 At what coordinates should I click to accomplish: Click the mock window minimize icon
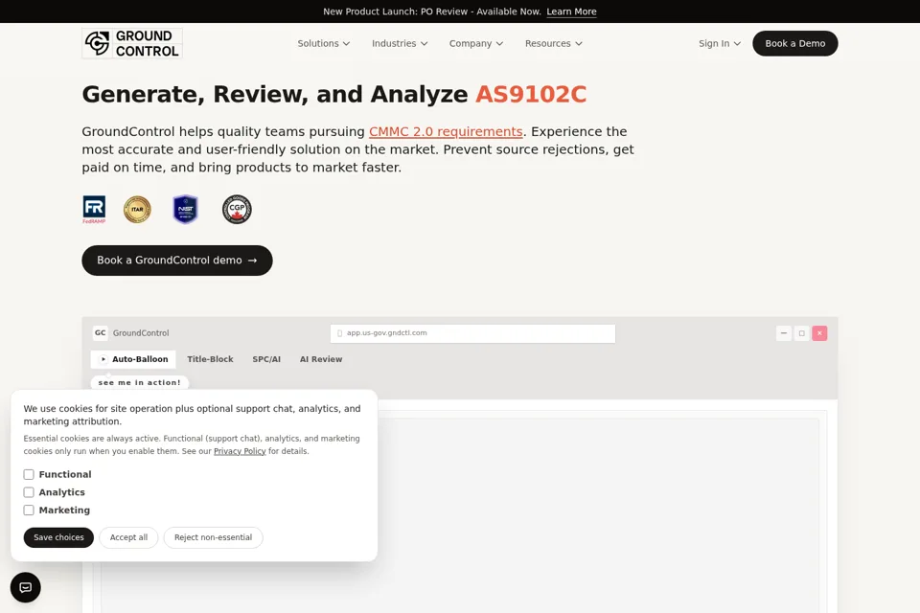784,333
